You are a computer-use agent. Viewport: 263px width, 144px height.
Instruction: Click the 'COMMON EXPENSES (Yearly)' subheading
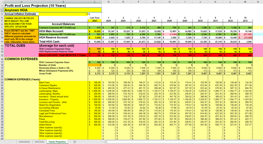22,79
